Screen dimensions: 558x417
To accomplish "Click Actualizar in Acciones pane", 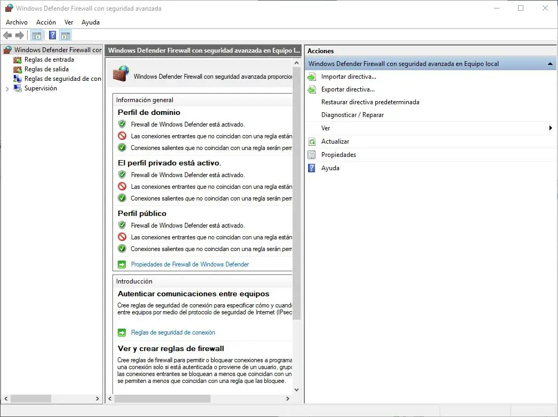I will click(335, 141).
